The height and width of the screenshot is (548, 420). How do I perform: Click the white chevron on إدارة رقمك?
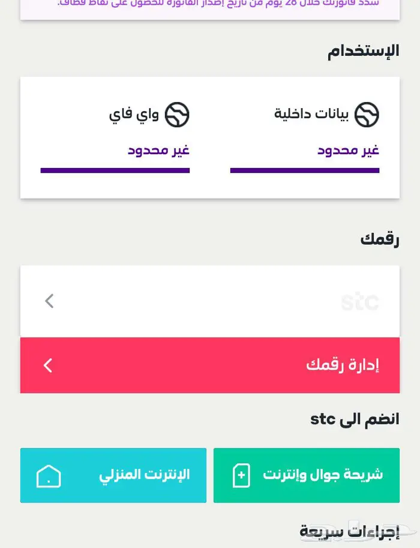click(x=48, y=365)
